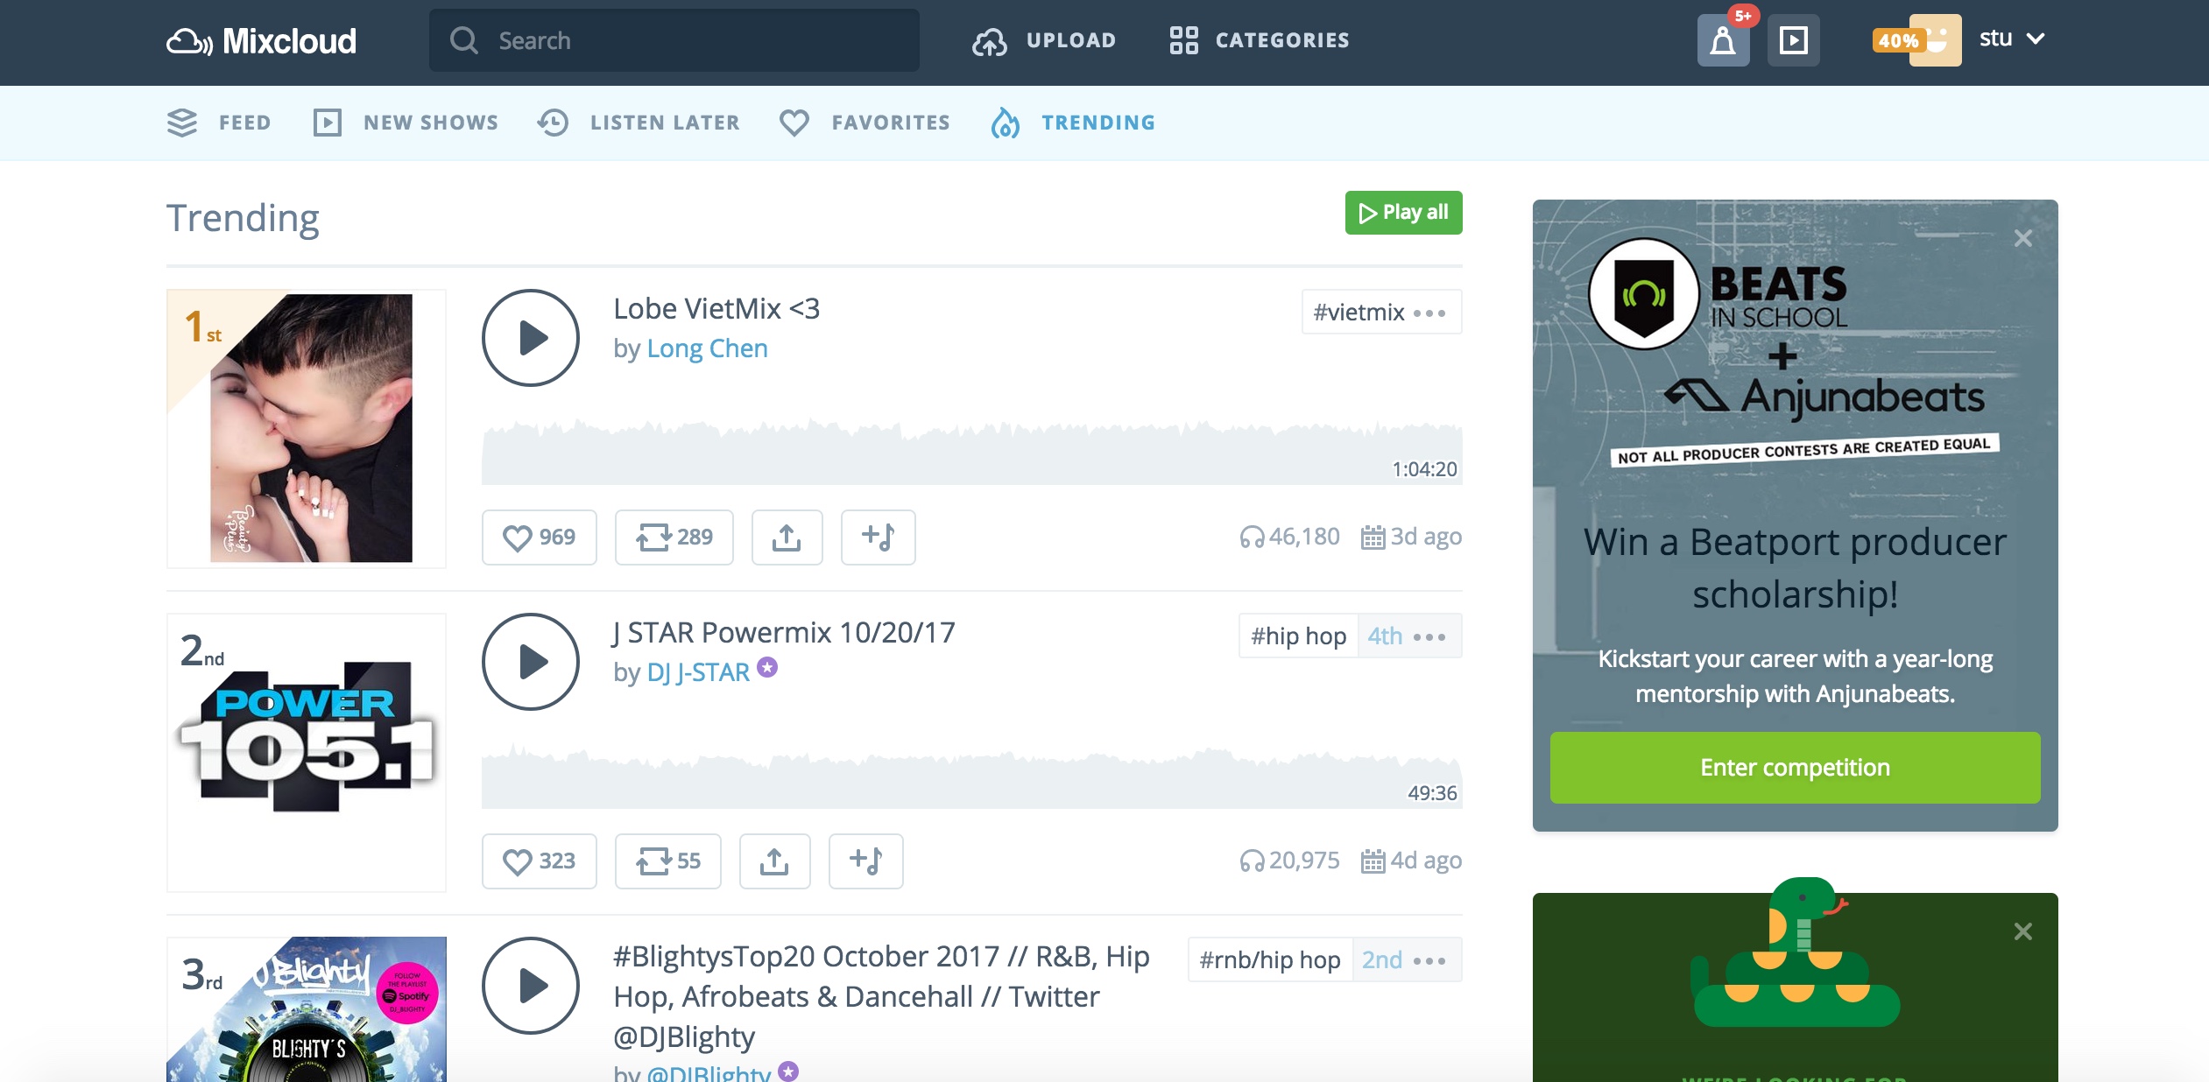Open notifications via the bell icon
Viewport: 2209px width, 1082px height.
(x=1722, y=40)
